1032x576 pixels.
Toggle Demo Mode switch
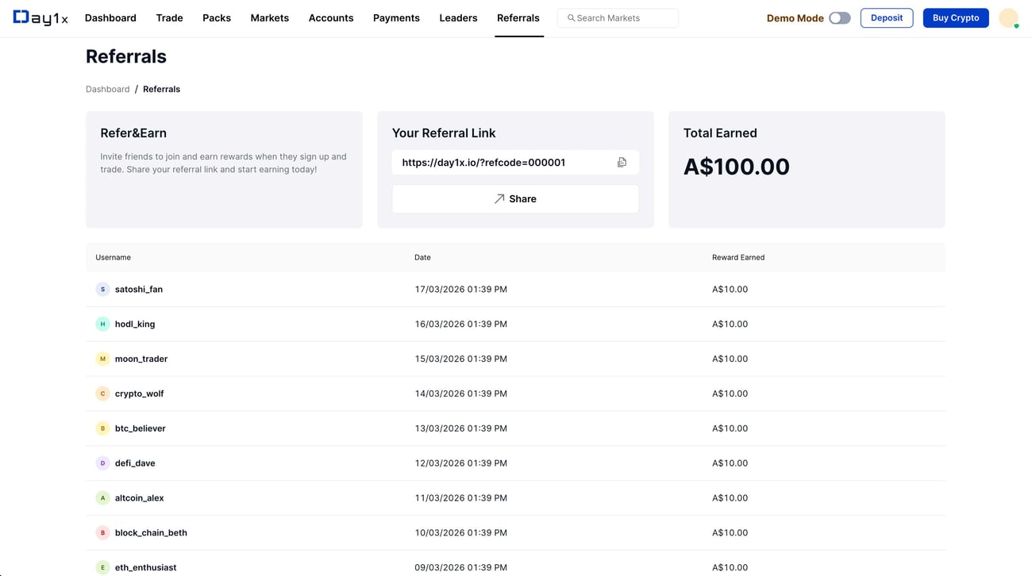[x=839, y=18]
